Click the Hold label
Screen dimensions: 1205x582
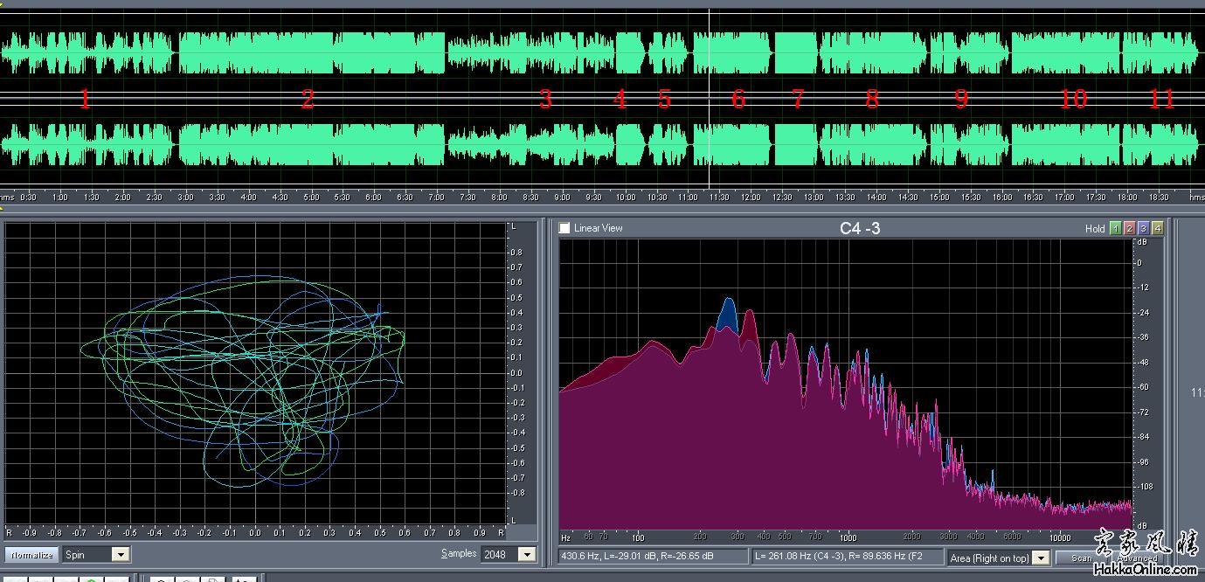1095,229
